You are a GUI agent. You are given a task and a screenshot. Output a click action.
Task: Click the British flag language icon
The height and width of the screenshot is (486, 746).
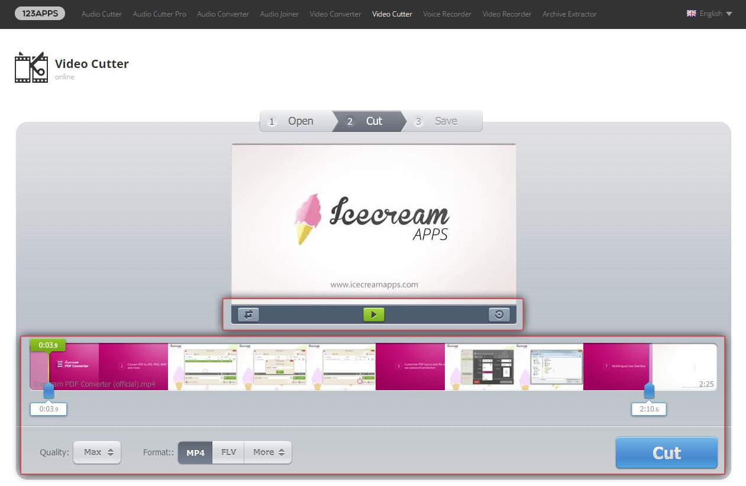coord(692,13)
